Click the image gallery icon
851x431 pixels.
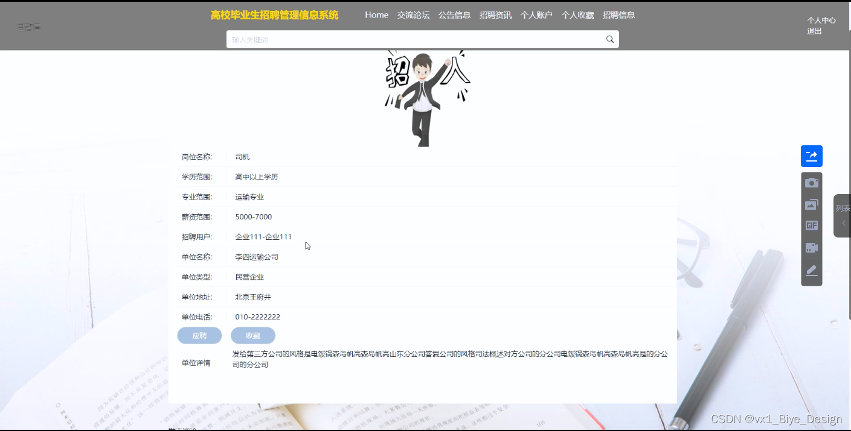(812, 204)
